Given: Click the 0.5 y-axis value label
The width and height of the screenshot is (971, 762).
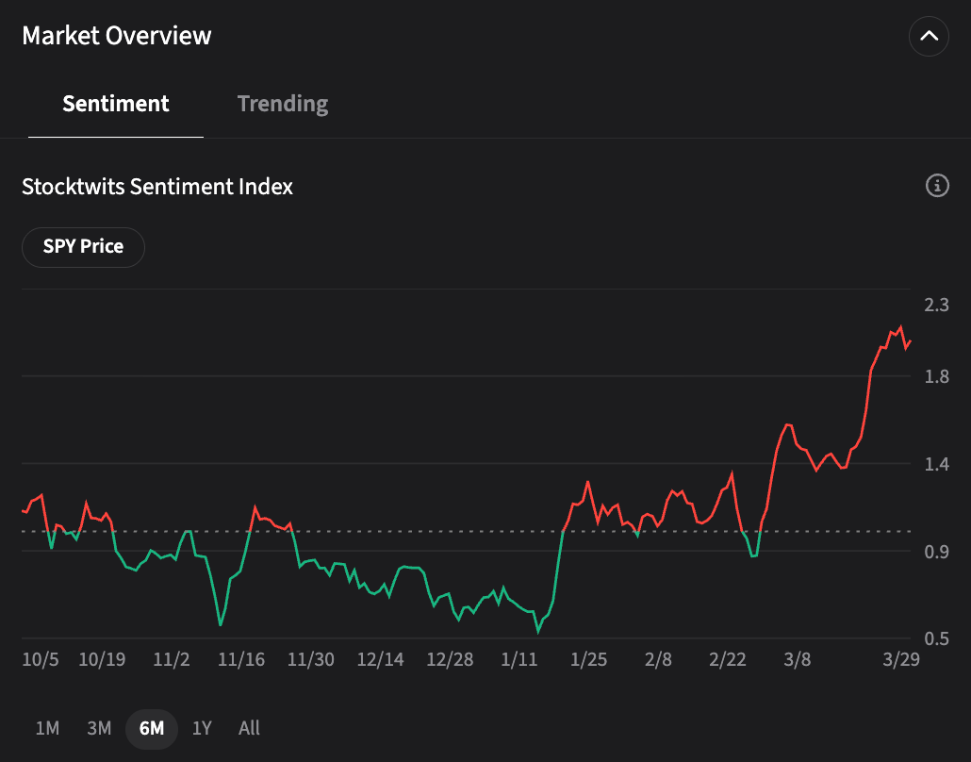Looking at the screenshot, I should click(x=936, y=638).
